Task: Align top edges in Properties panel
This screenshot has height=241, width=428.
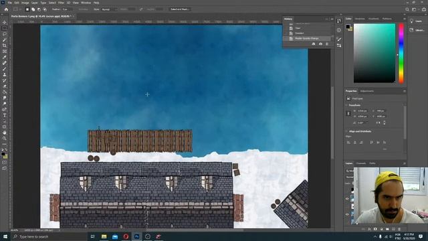Action: coord(372,143)
